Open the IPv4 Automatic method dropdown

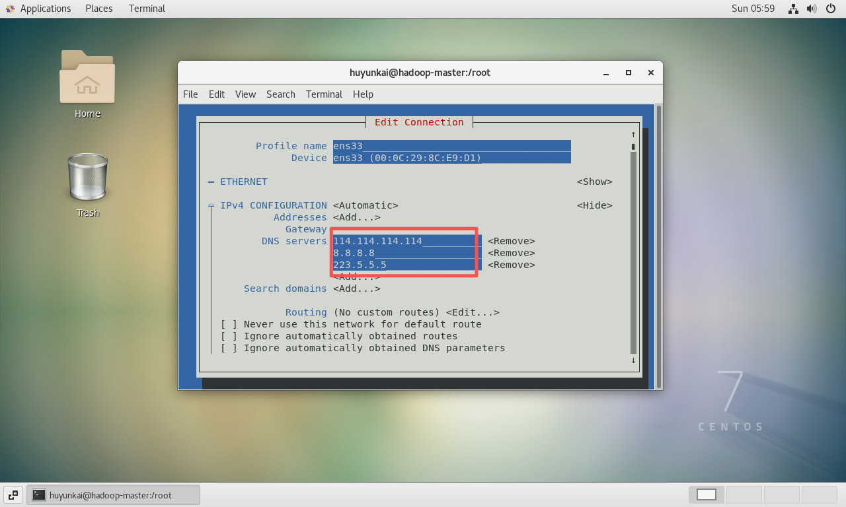[x=365, y=205]
